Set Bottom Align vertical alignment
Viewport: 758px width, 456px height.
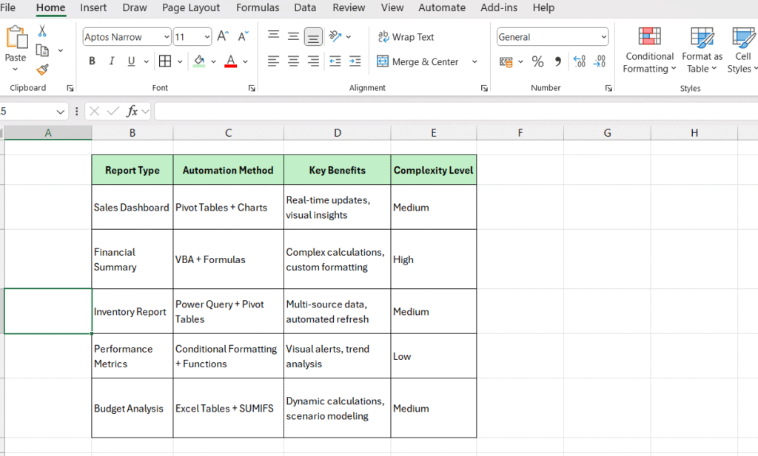click(313, 37)
